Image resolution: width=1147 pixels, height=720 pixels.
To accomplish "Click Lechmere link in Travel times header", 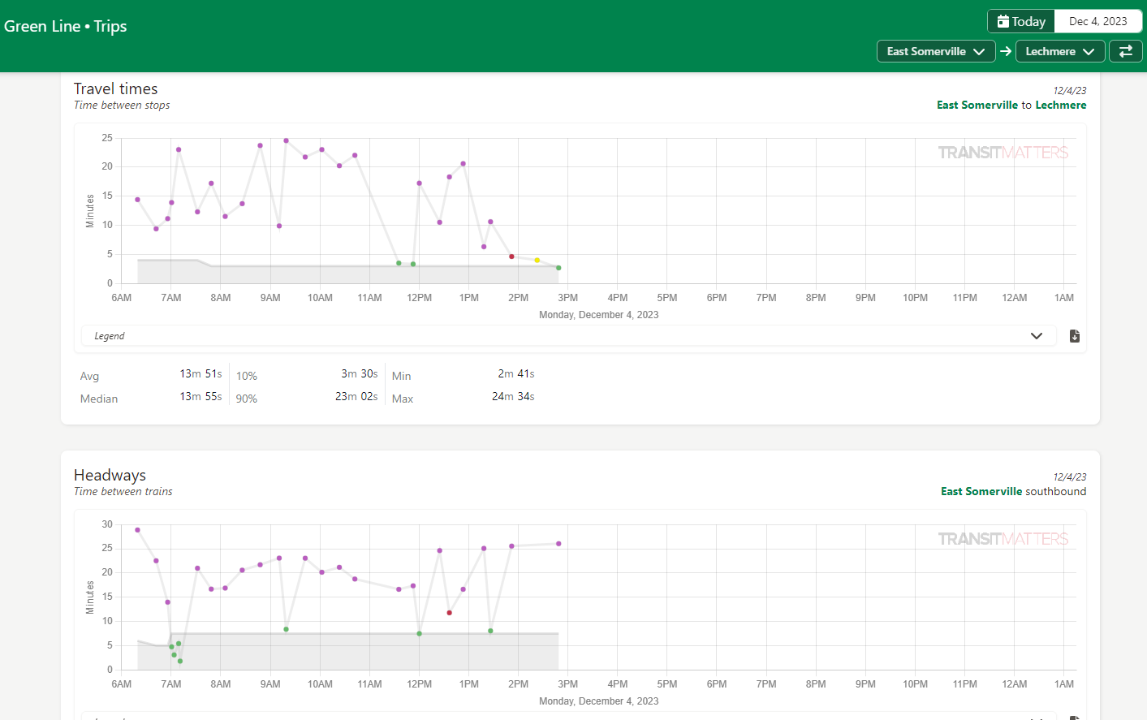I will pyautogui.click(x=1060, y=105).
